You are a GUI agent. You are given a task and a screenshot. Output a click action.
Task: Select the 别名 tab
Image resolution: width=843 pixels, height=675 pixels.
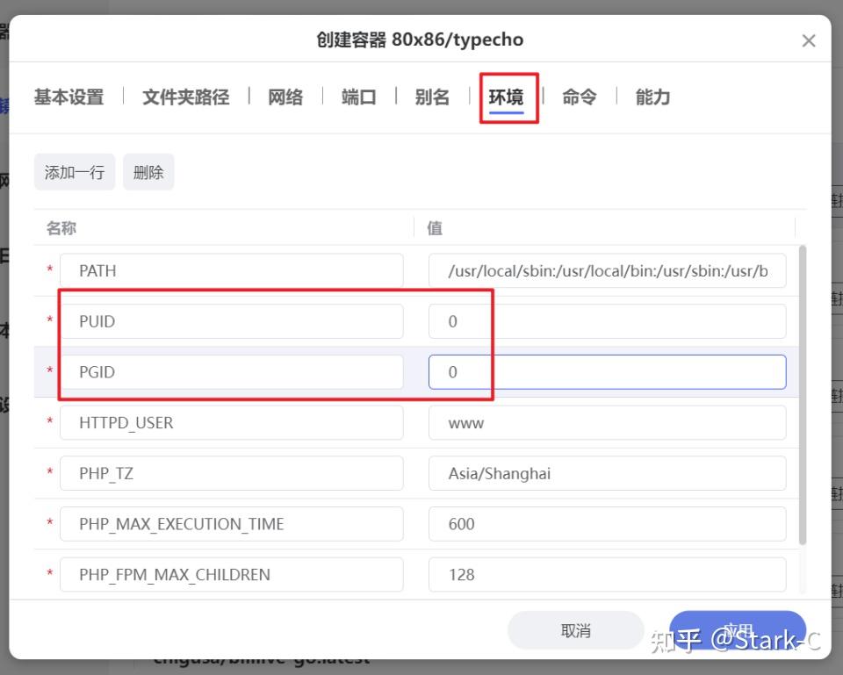(431, 97)
